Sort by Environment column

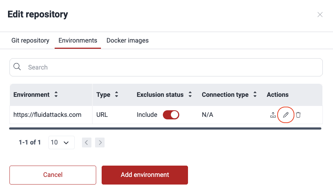click(56, 95)
